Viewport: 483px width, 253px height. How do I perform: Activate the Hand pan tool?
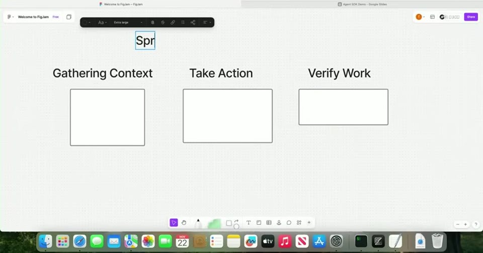pos(184,222)
